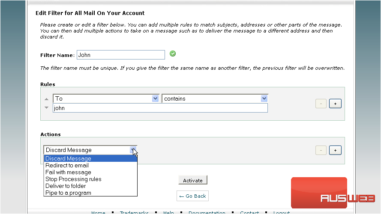Viewport: 381px width, 214px height.
Task: Remove rule with minus button
Action: [321, 104]
